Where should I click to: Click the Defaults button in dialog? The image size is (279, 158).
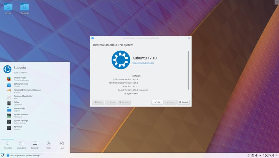click(125, 102)
